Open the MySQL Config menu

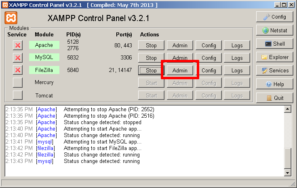tap(209, 58)
